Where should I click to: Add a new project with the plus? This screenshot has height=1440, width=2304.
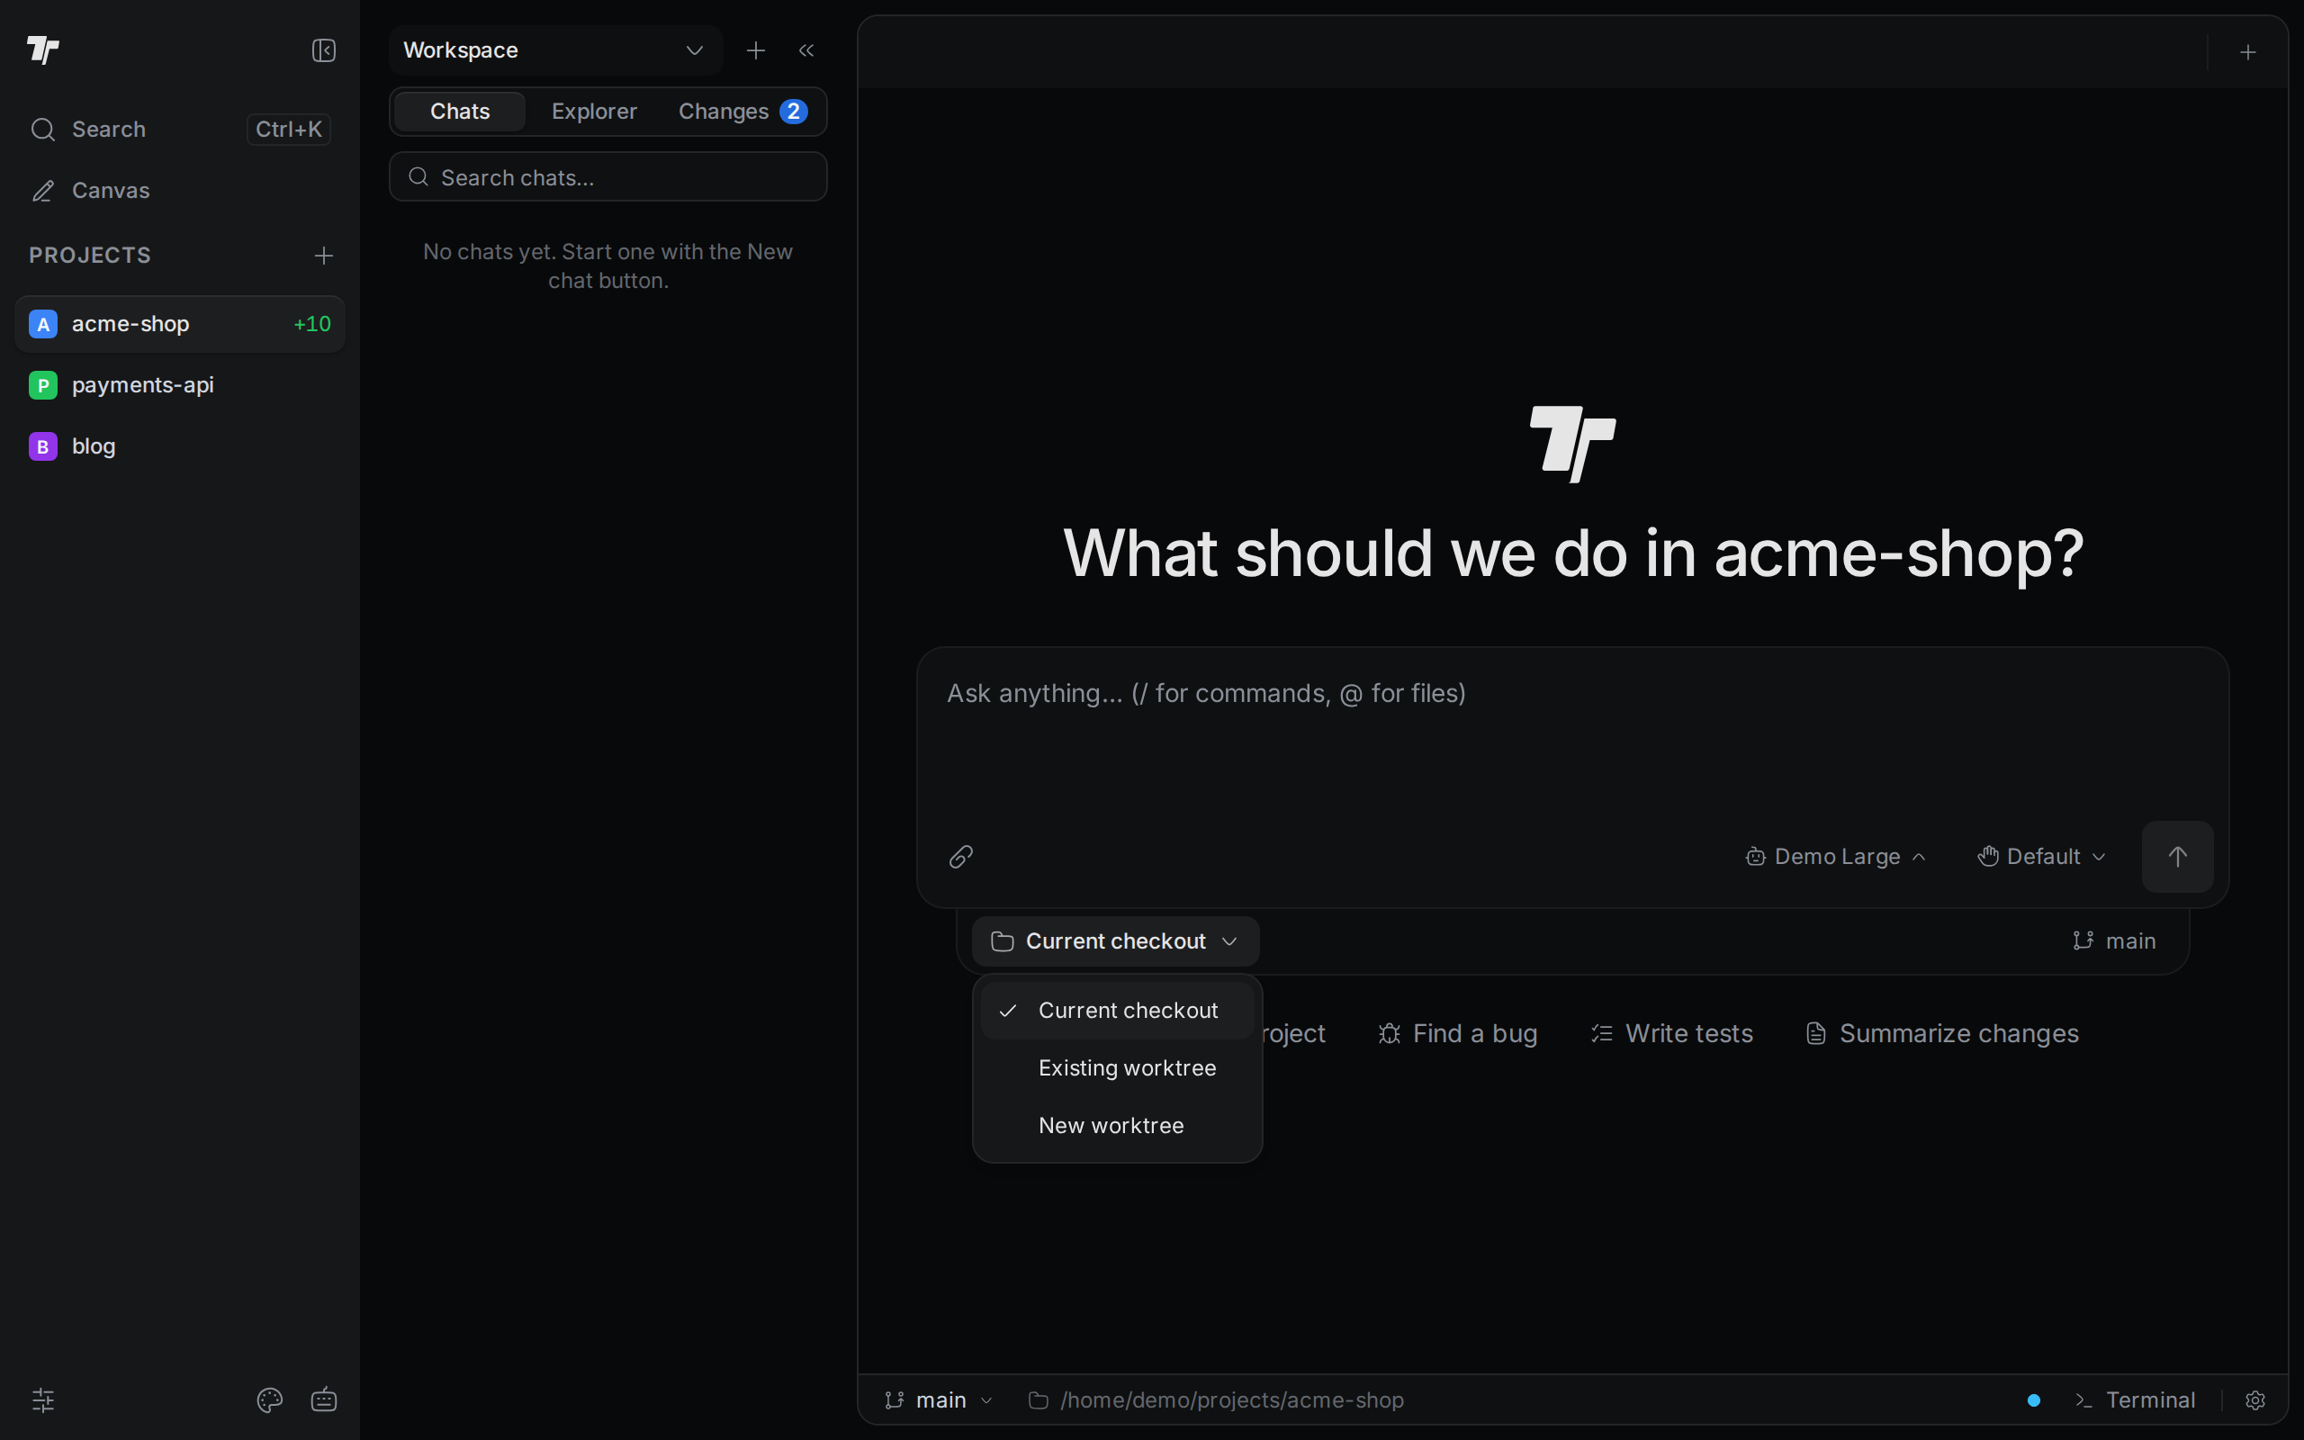(x=324, y=256)
